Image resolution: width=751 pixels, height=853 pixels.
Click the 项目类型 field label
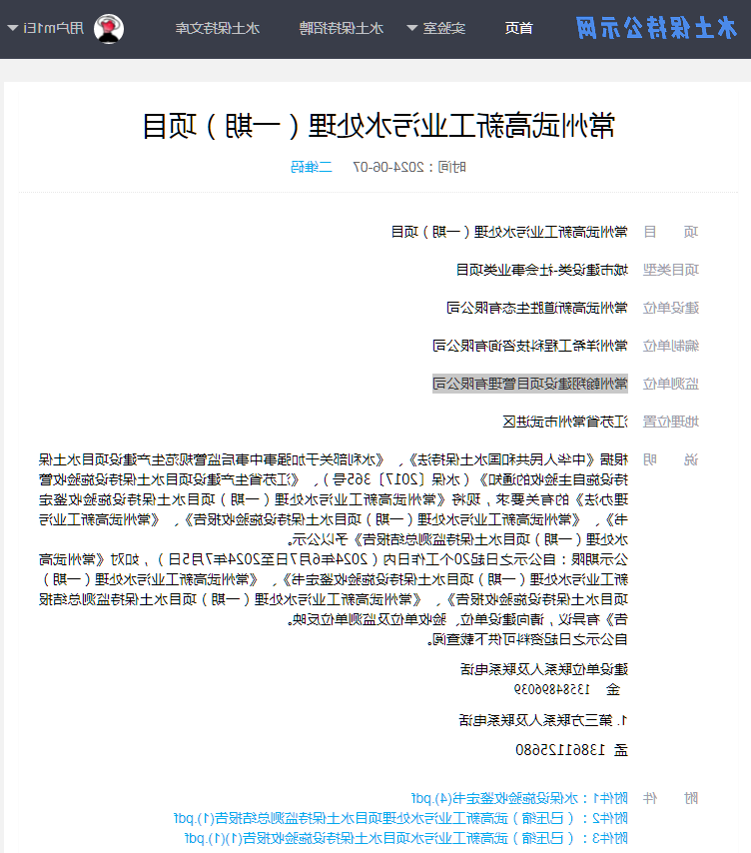pos(670,270)
